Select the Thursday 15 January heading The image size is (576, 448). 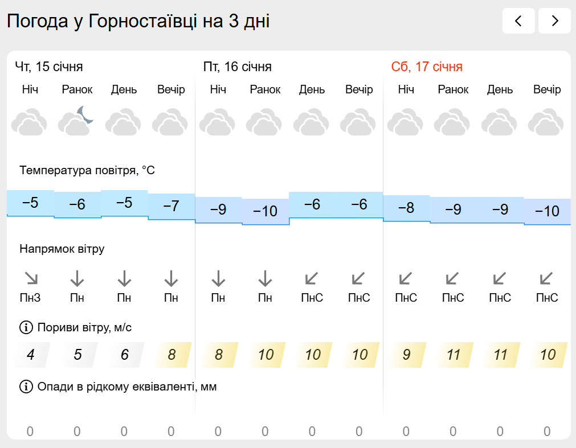click(x=49, y=67)
